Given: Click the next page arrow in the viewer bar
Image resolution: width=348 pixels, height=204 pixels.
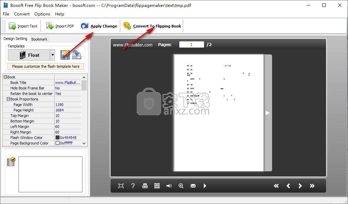Looking at the screenshot, I should click(300, 186).
